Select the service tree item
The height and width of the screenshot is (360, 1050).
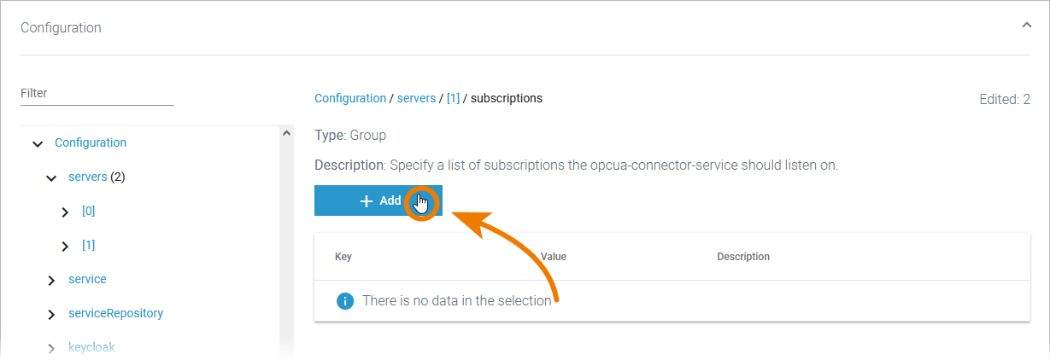[87, 279]
